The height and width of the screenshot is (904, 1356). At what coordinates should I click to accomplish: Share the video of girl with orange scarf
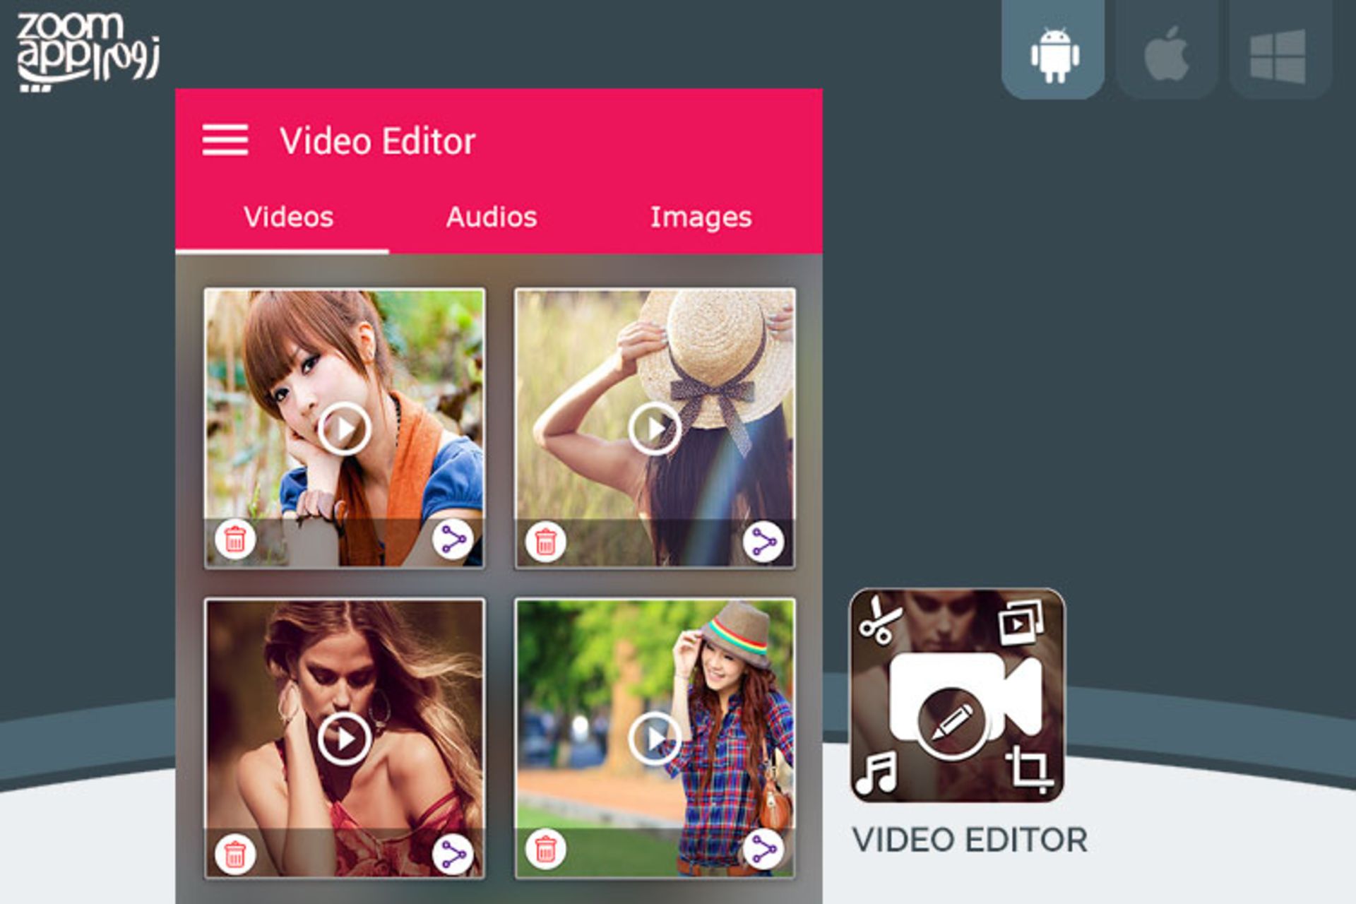click(453, 540)
